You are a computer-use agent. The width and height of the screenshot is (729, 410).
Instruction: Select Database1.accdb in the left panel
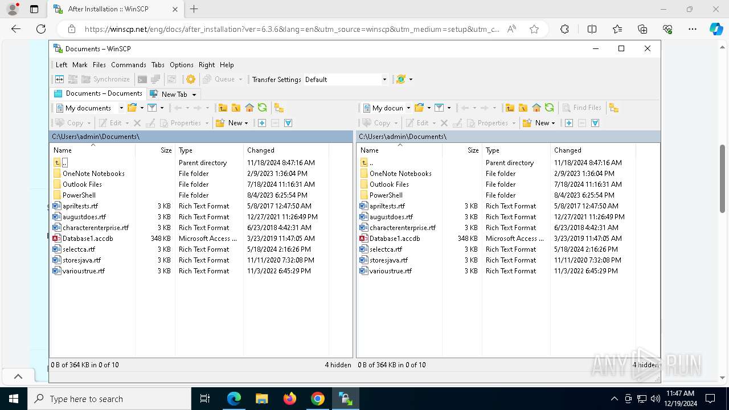coord(88,239)
